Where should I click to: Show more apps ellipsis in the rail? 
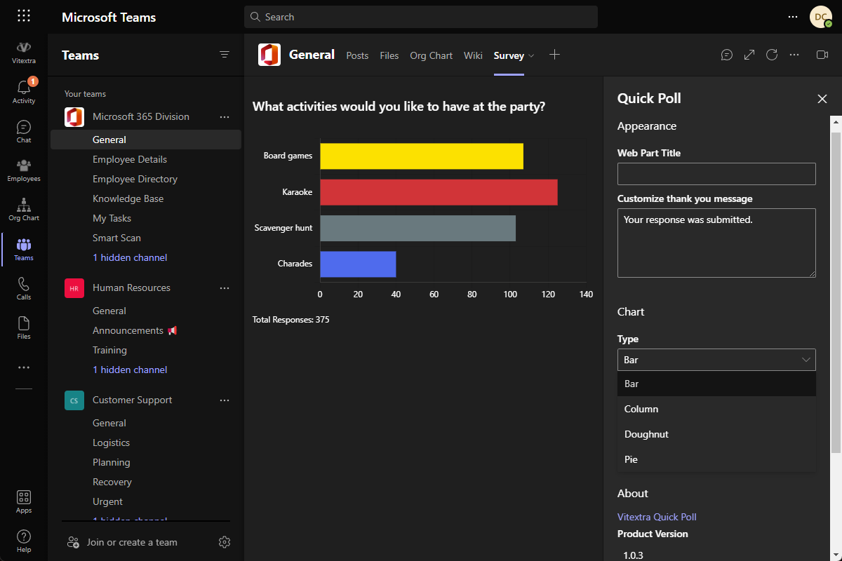click(x=24, y=367)
